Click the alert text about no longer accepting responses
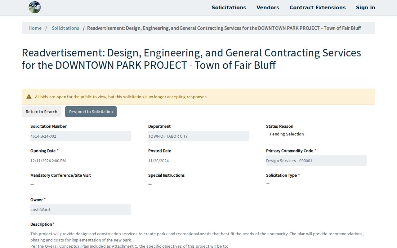Image resolution: width=397 pixels, height=248 pixels. [121, 97]
